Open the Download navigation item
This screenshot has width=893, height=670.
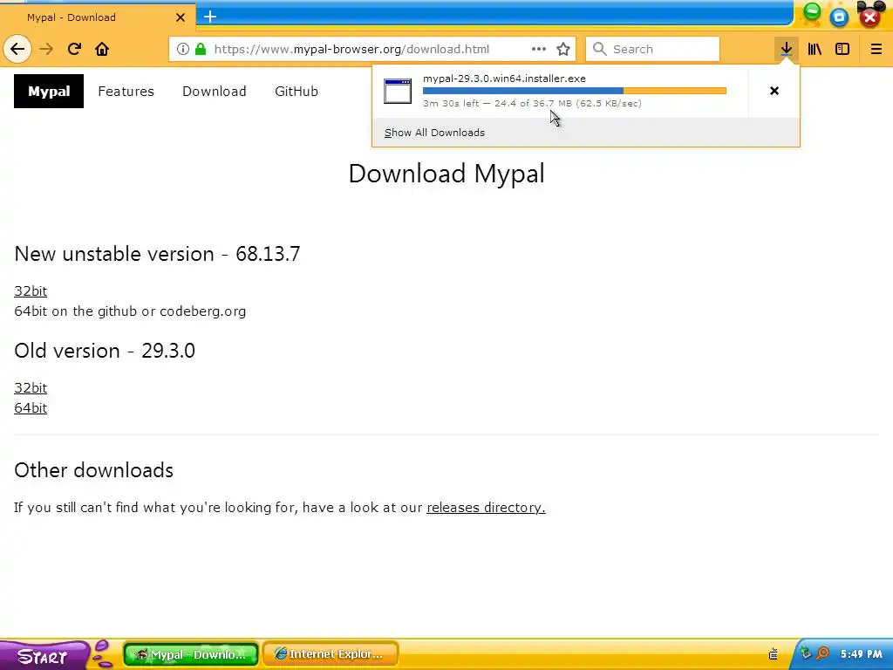click(x=215, y=91)
